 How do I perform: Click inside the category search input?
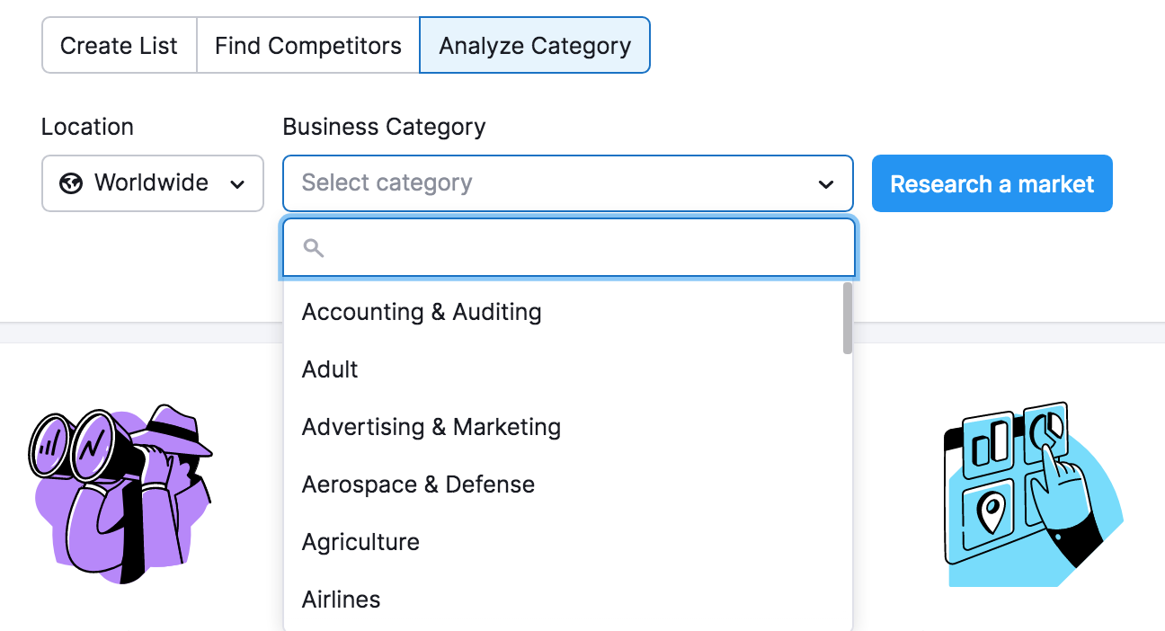tap(567, 246)
